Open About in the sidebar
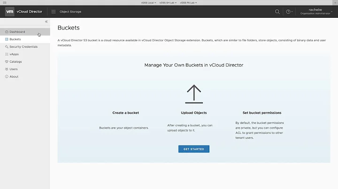Image resolution: width=338 pixels, height=189 pixels. coord(25,76)
